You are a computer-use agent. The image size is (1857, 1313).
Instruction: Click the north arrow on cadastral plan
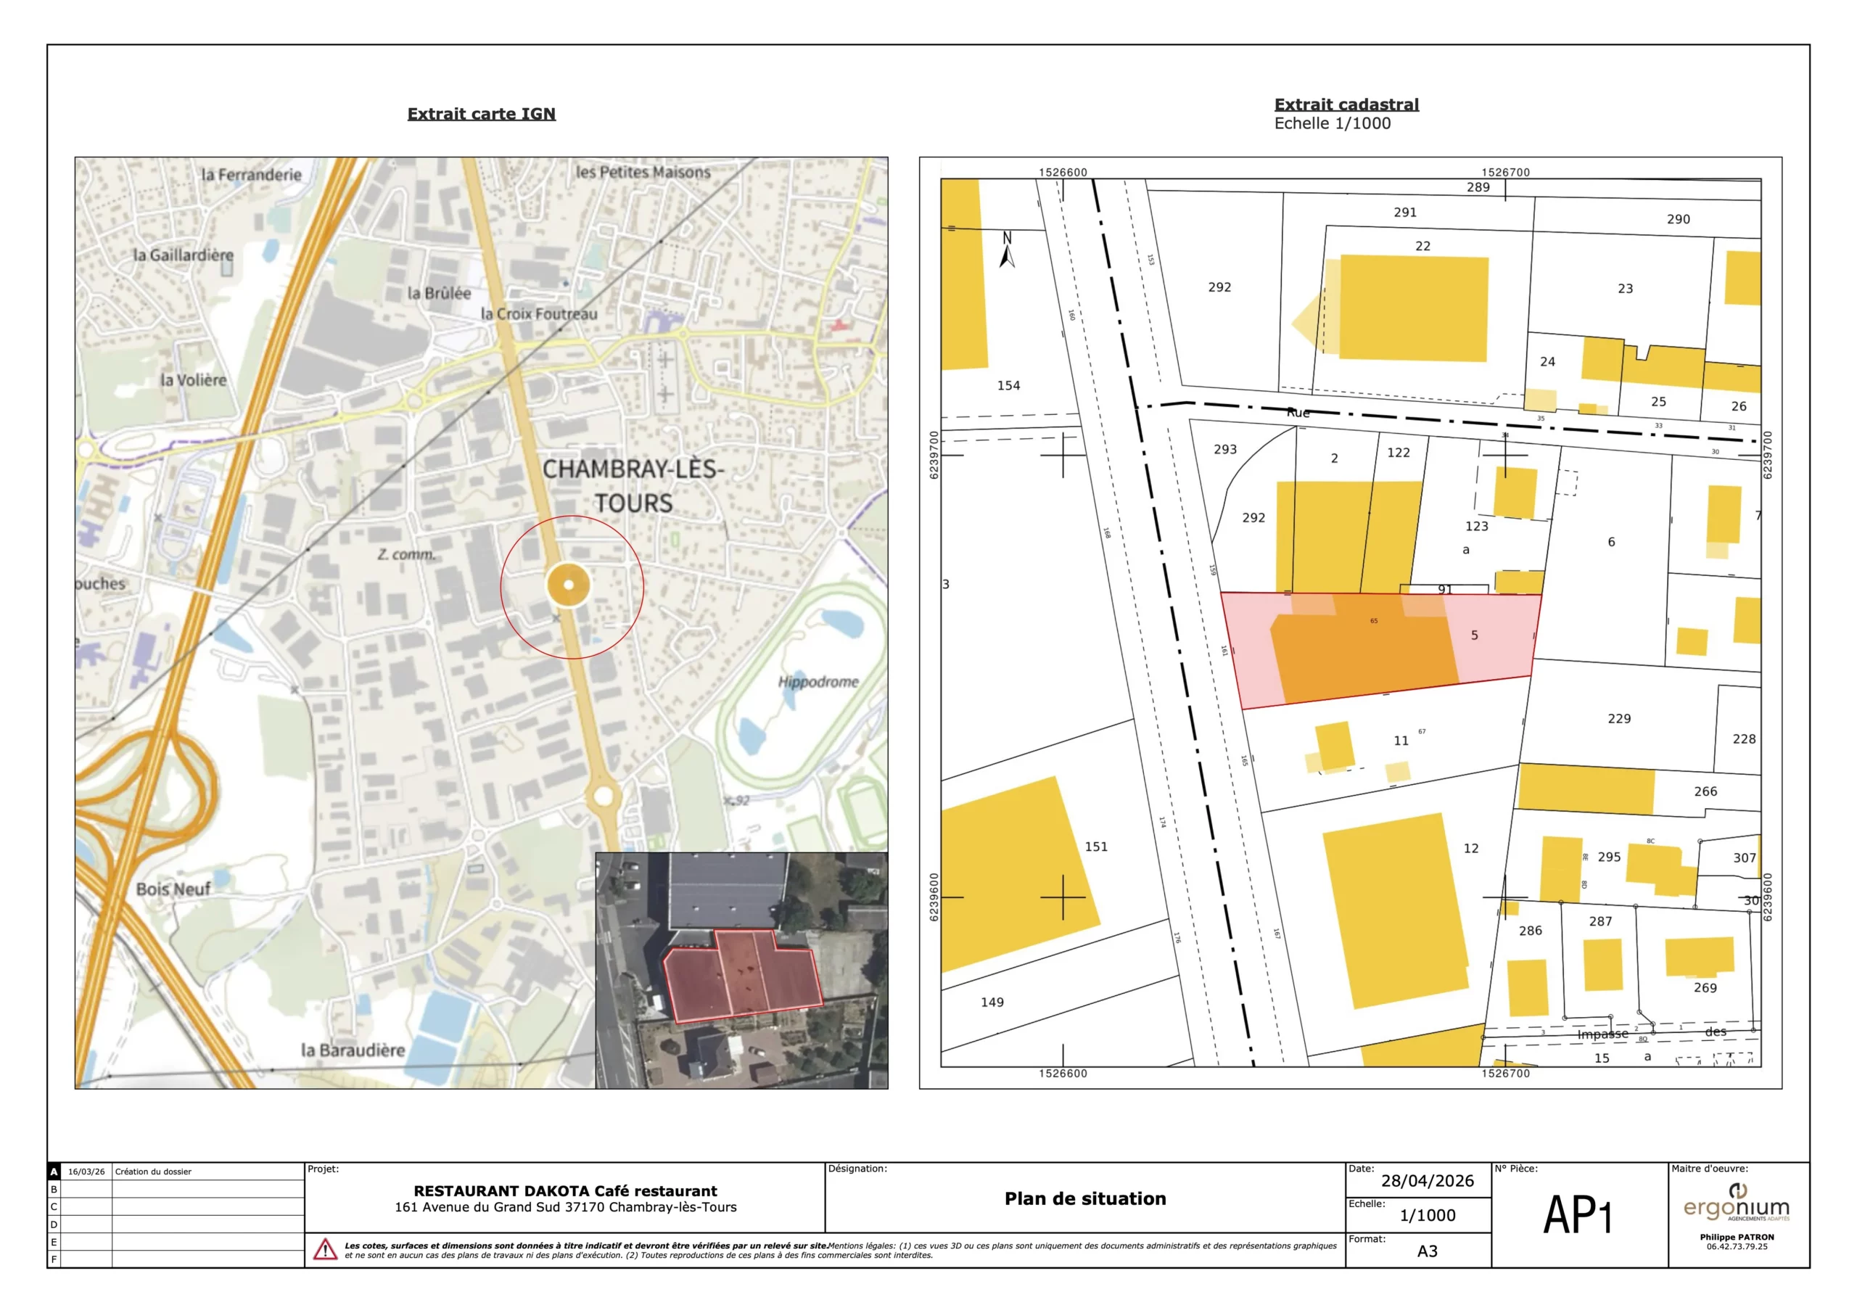click(1007, 249)
